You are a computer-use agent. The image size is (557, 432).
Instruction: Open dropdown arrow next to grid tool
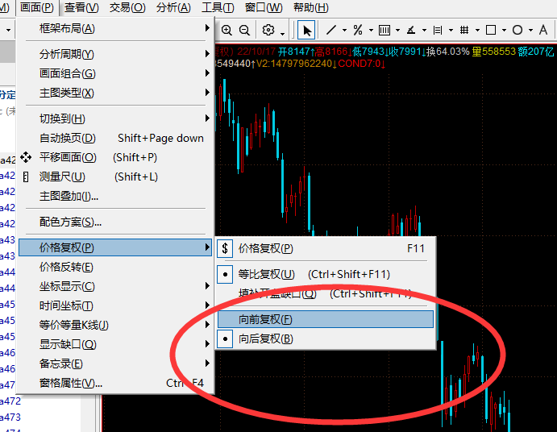point(477,31)
